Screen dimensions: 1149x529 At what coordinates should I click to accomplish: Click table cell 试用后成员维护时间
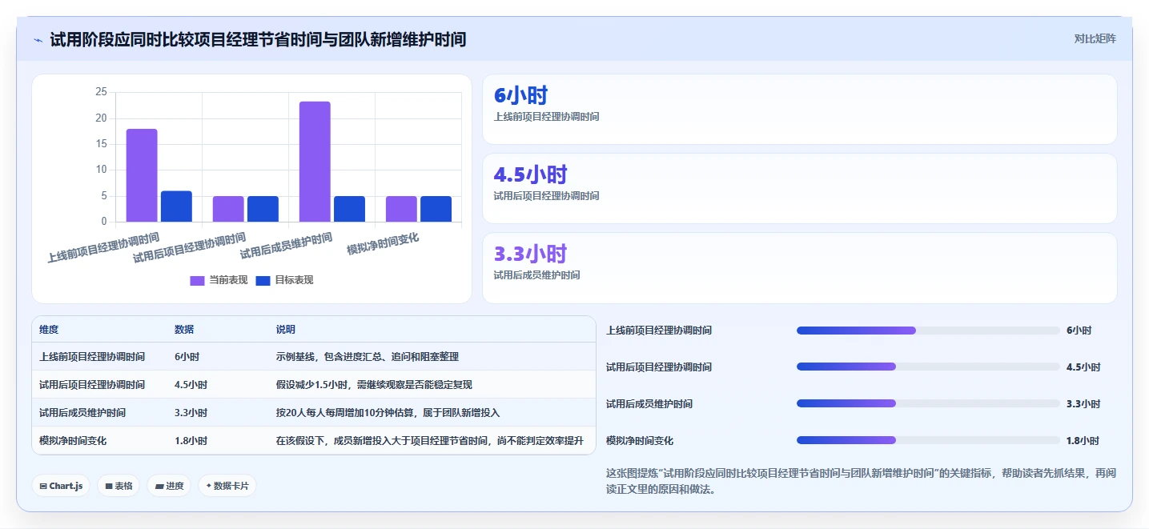(x=82, y=413)
